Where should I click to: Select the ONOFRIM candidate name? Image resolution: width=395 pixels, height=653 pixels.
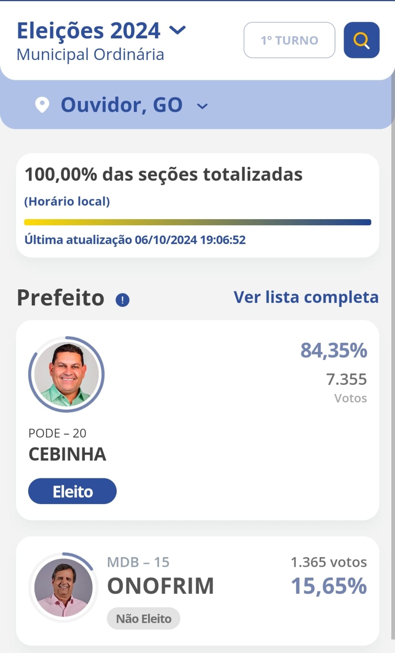click(160, 586)
